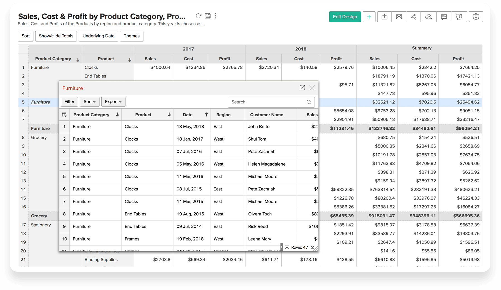Open sharing options with the share icon

click(414, 17)
